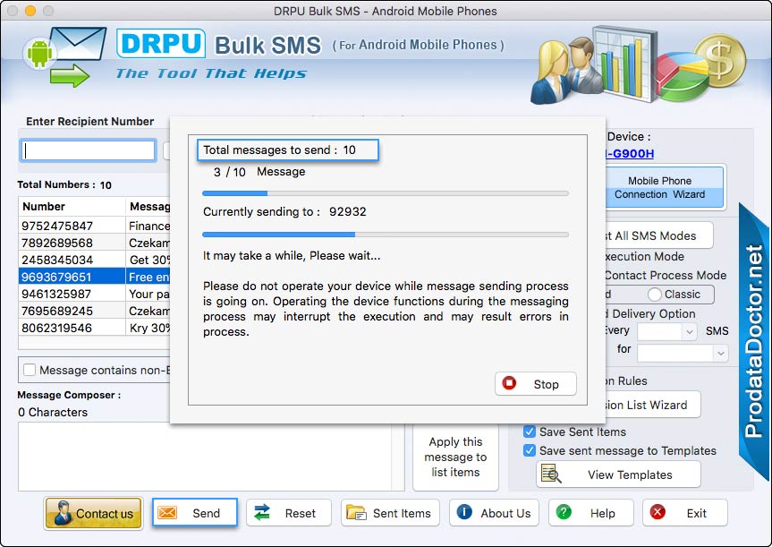The height and width of the screenshot is (547, 772).
Task: Click Apply this message to list items
Action: coord(455,457)
